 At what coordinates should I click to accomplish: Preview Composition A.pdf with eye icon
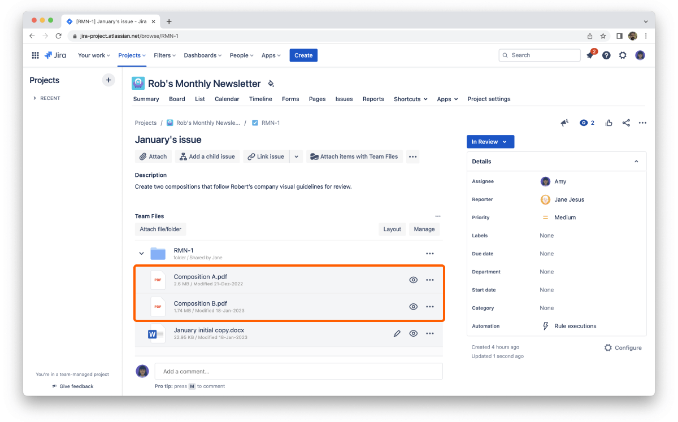pos(414,280)
